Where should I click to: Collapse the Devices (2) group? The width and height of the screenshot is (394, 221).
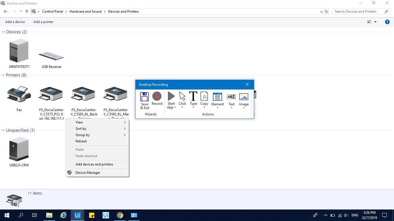pos(3,32)
